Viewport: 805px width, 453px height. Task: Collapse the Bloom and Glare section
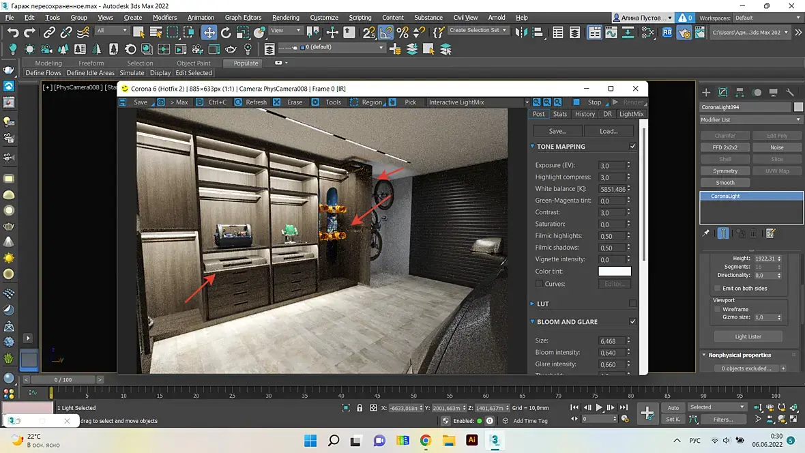533,322
